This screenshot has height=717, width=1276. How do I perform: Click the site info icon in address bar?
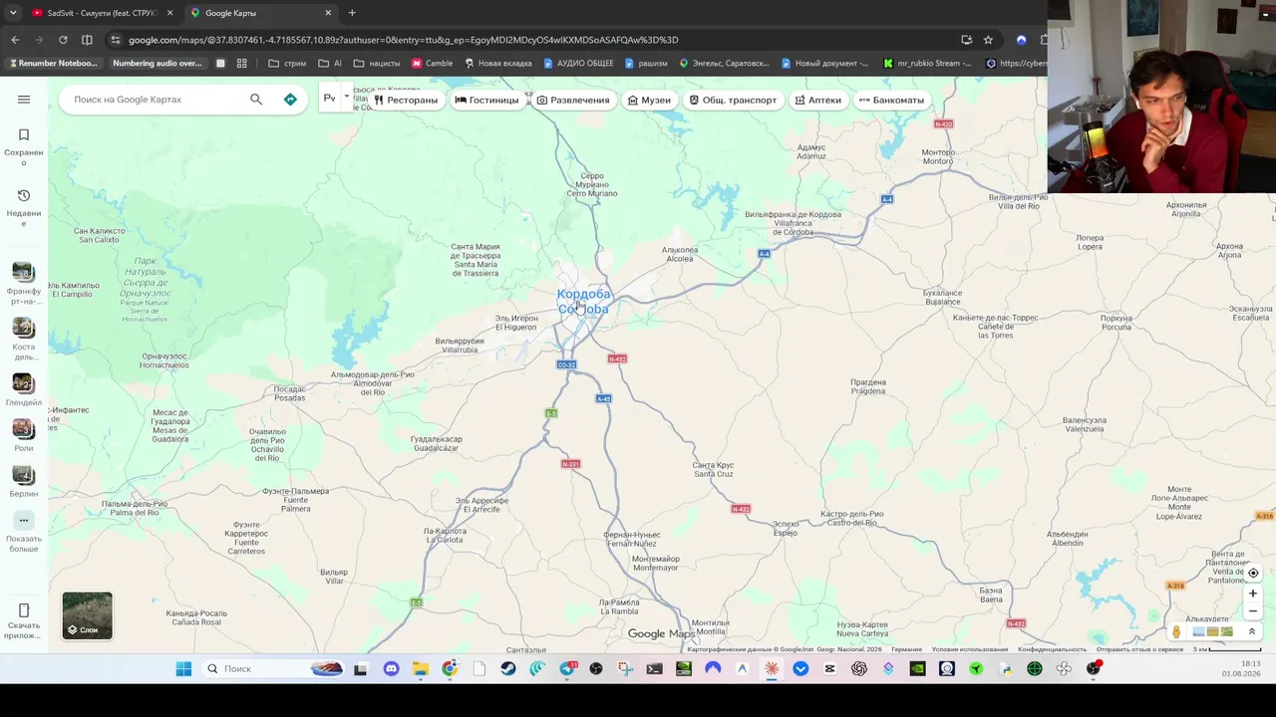116,40
